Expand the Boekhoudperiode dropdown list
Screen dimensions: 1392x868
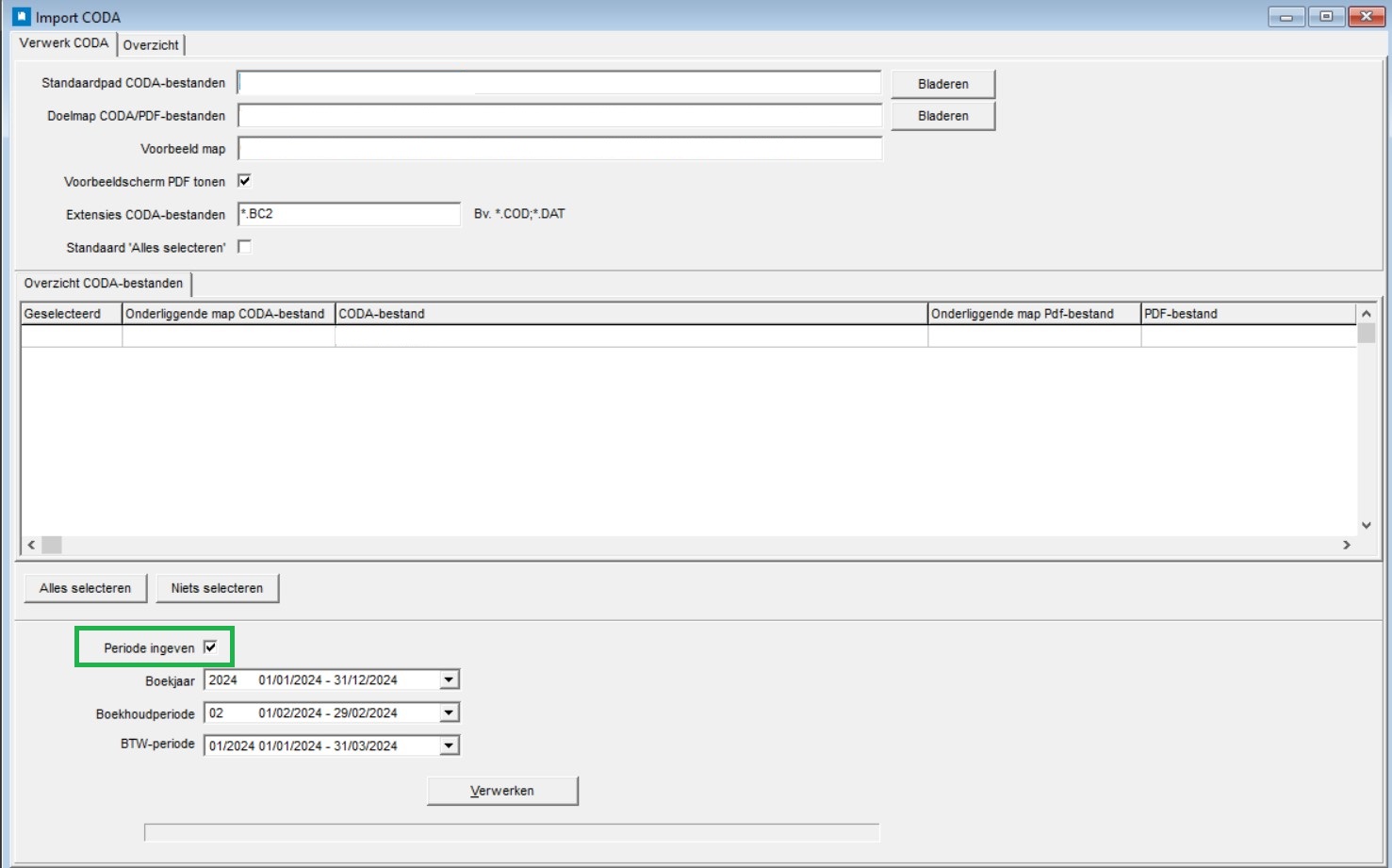[x=450, y=713]
